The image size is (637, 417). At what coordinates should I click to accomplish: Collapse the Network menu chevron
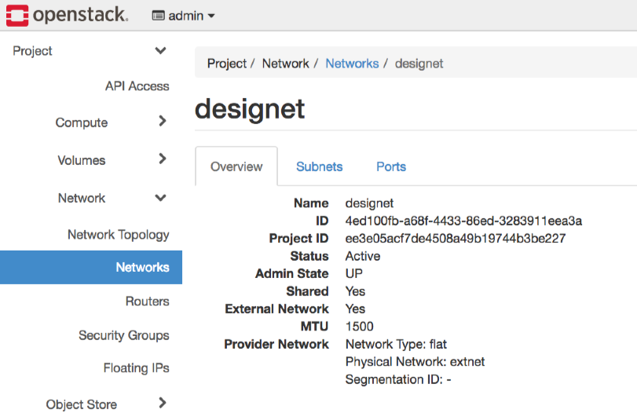point(161,198)
